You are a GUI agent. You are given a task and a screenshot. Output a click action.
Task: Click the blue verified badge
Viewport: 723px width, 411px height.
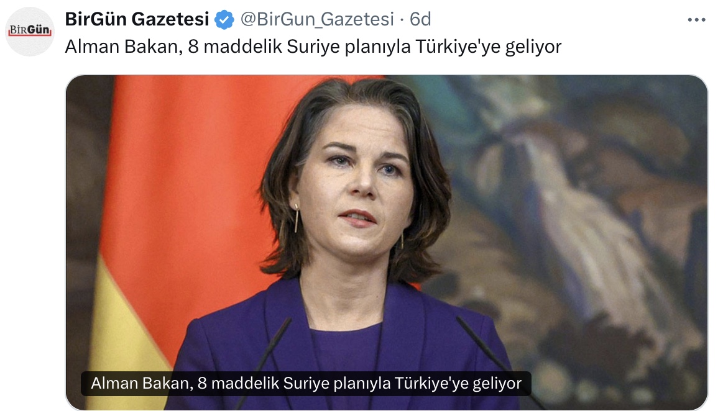pyautogui.click(x=224, y=20)
